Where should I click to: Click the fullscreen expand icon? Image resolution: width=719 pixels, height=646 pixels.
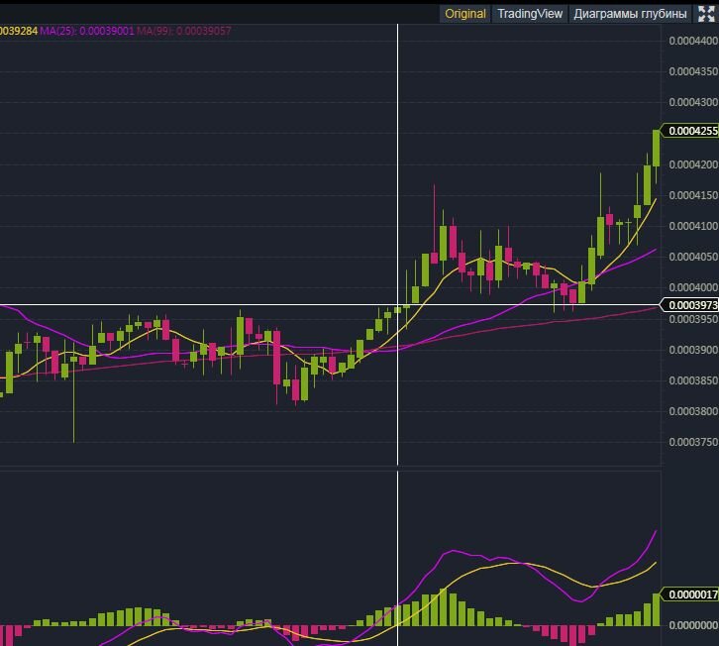click(x=706, y=14)
